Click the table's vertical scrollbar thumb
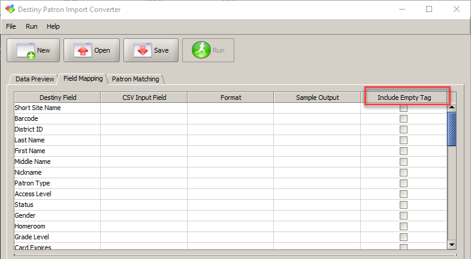 (x=452, y=129)
